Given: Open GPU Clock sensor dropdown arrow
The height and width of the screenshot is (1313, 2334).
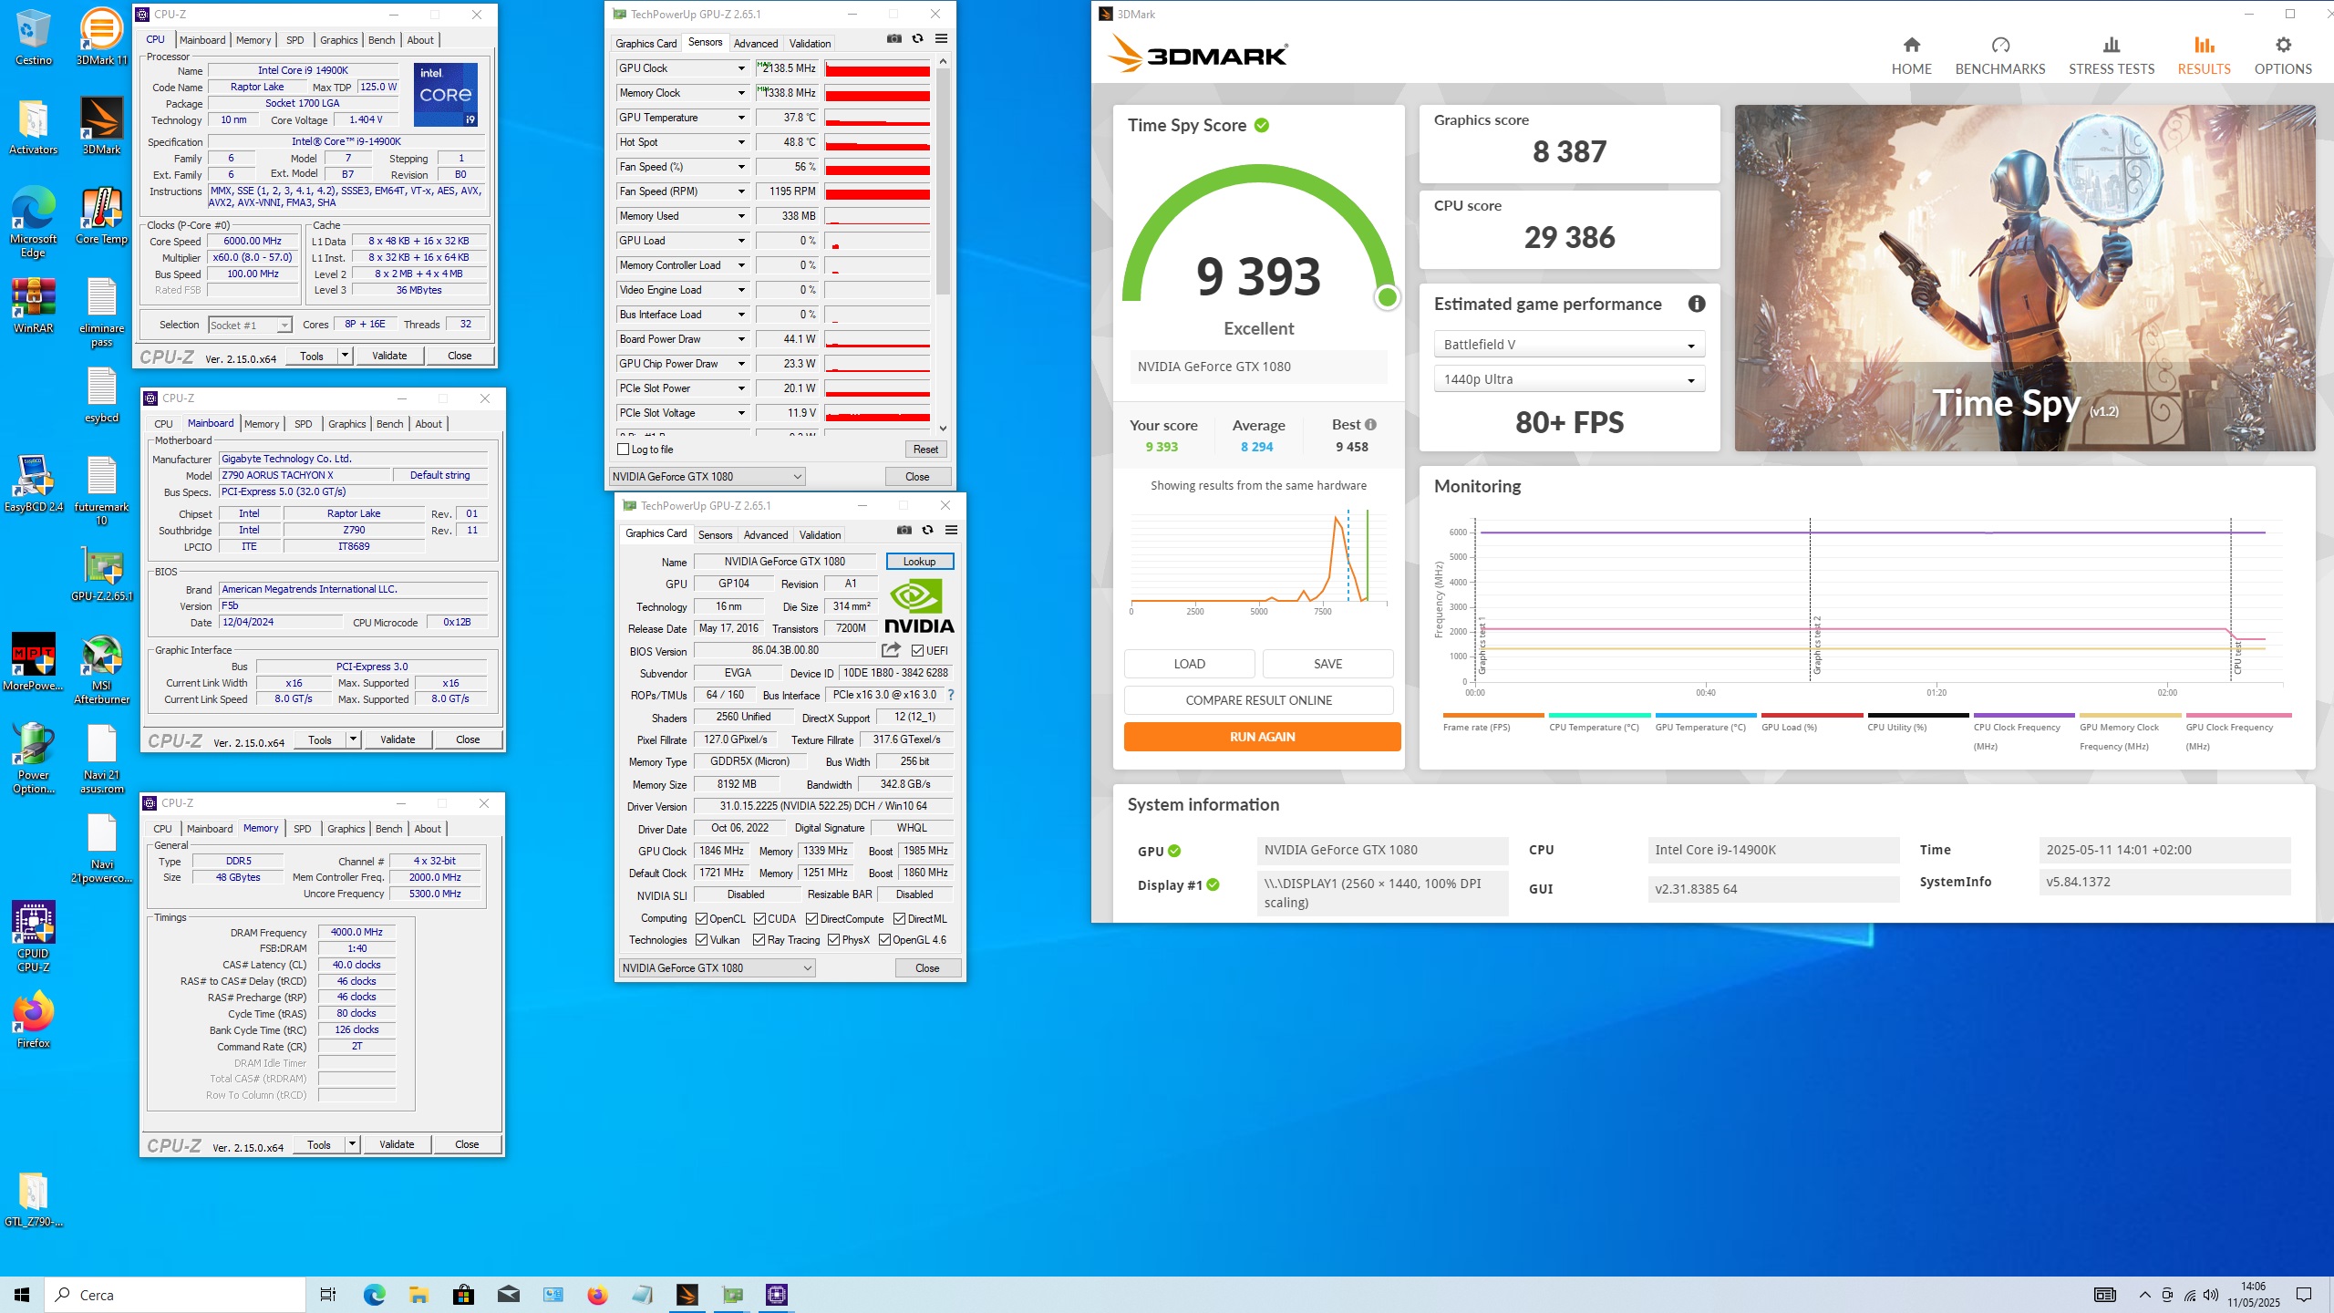Looking at the screenshot, I should tap(741, 68).
